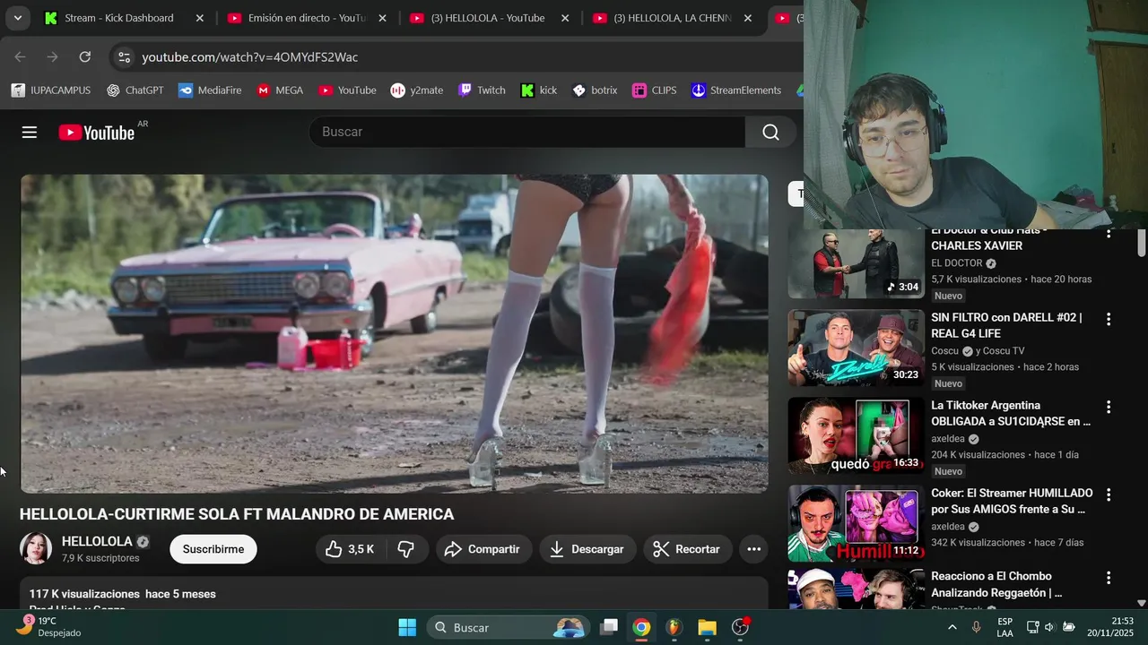Reload the current browser page

click(85, 56)
